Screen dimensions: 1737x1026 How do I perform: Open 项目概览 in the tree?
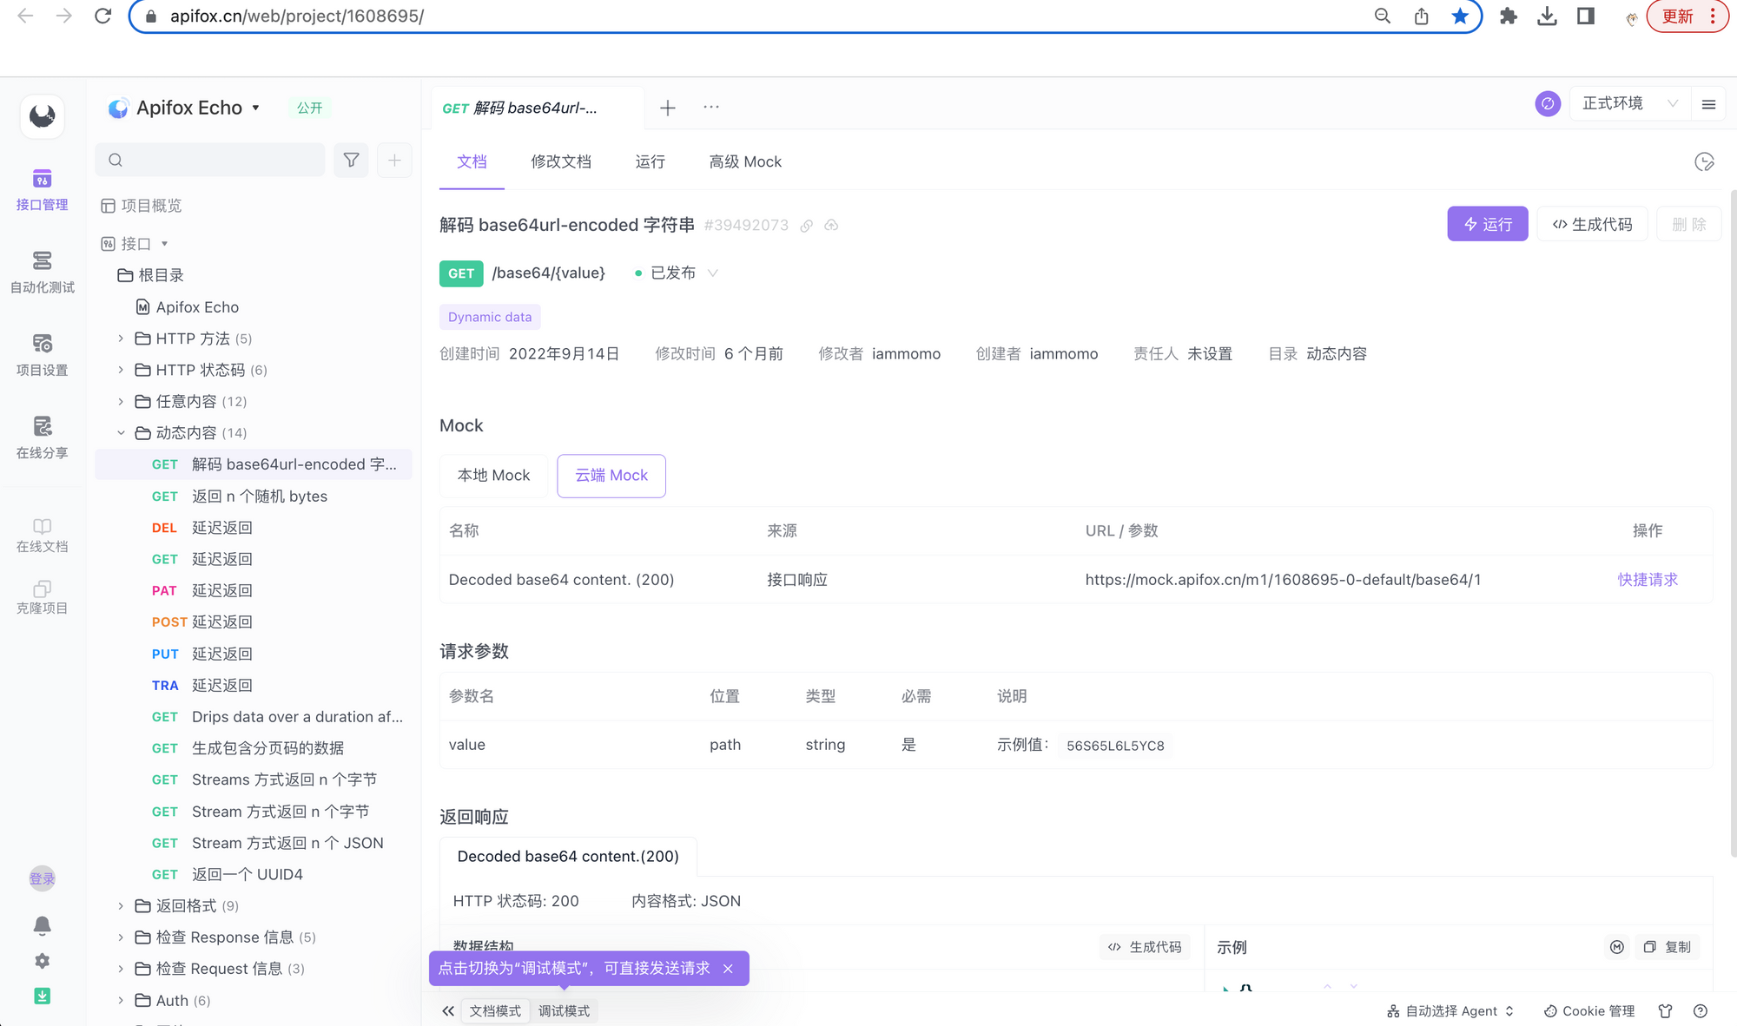coord(141,206)
